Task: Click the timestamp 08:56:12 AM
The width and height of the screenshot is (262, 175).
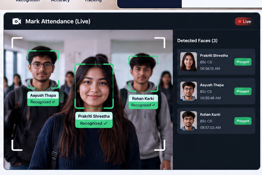Action: pos(210,68)
